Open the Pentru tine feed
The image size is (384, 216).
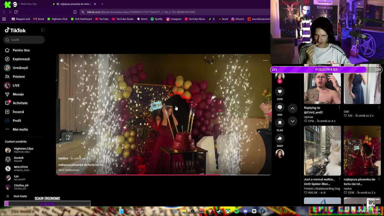tap(17, 50)
